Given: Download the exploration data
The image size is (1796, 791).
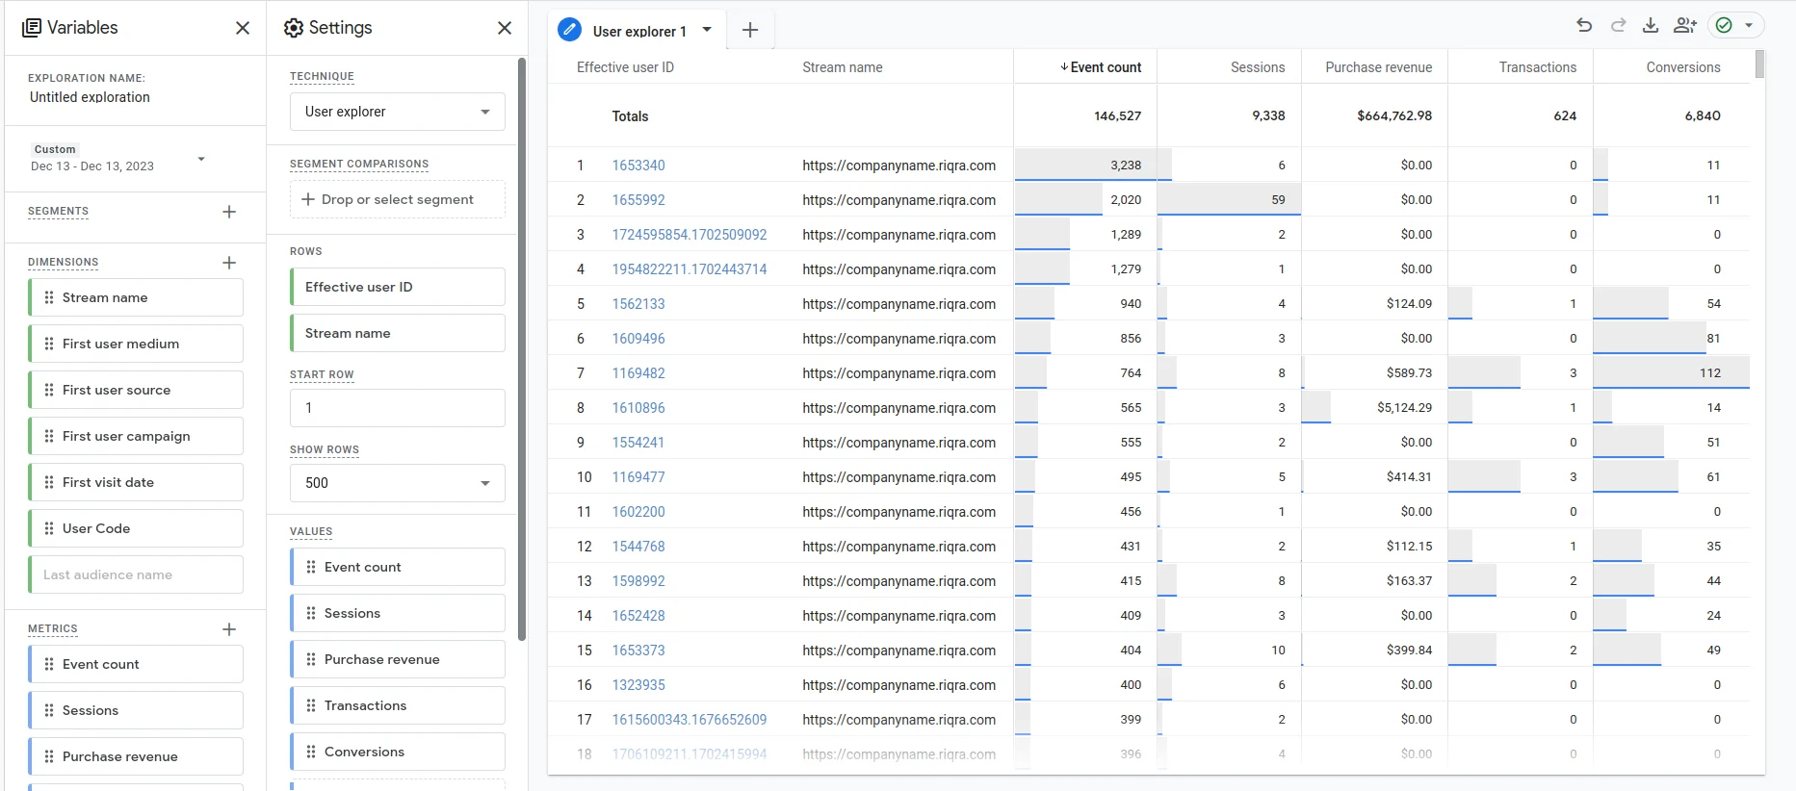Looking at the screenshot, I should coord(1651,25).
